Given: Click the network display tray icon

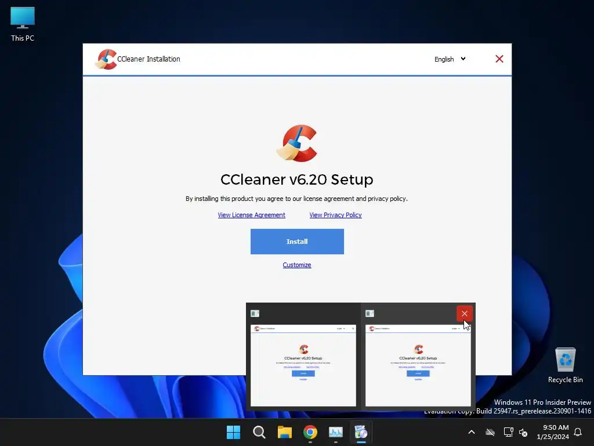Looking at the screenshot, I should pos(508,432).
